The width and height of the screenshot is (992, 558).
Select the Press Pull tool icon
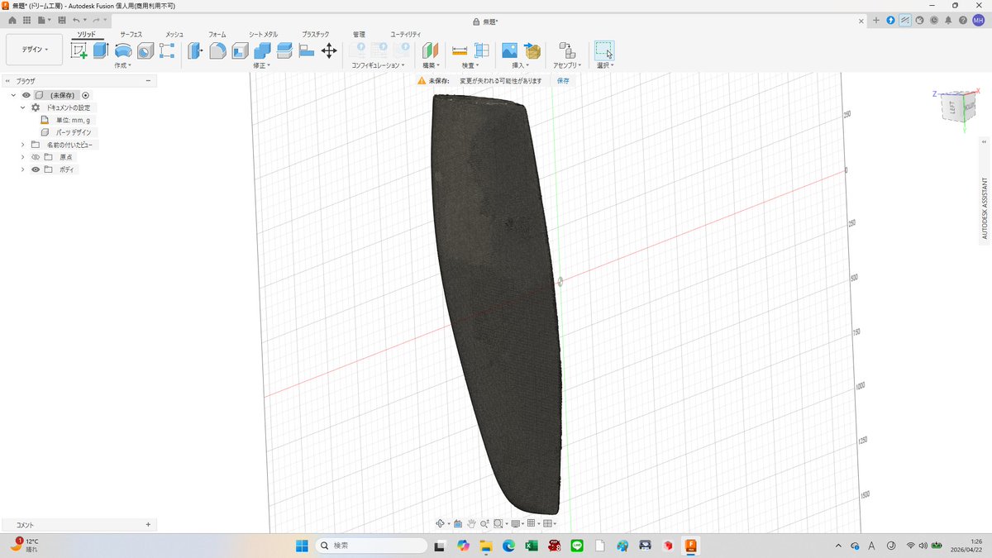(x=195, y=50)
